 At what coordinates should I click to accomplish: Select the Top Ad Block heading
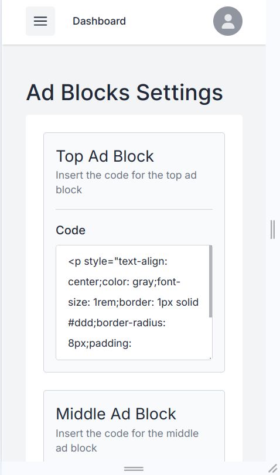(x=105, y=156)
